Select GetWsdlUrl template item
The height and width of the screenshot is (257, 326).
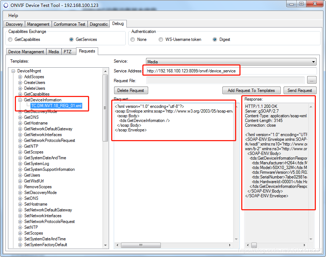(34, 181)
